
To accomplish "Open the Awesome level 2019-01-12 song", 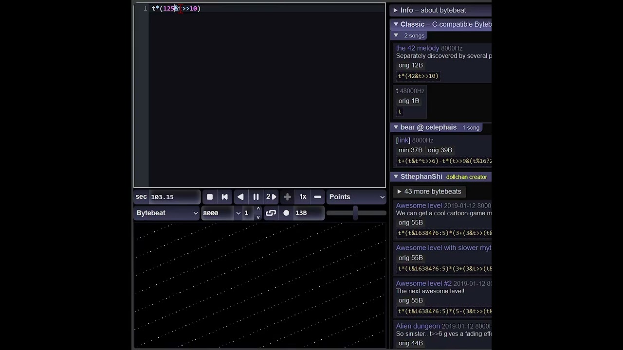I will tap(419, 206).
